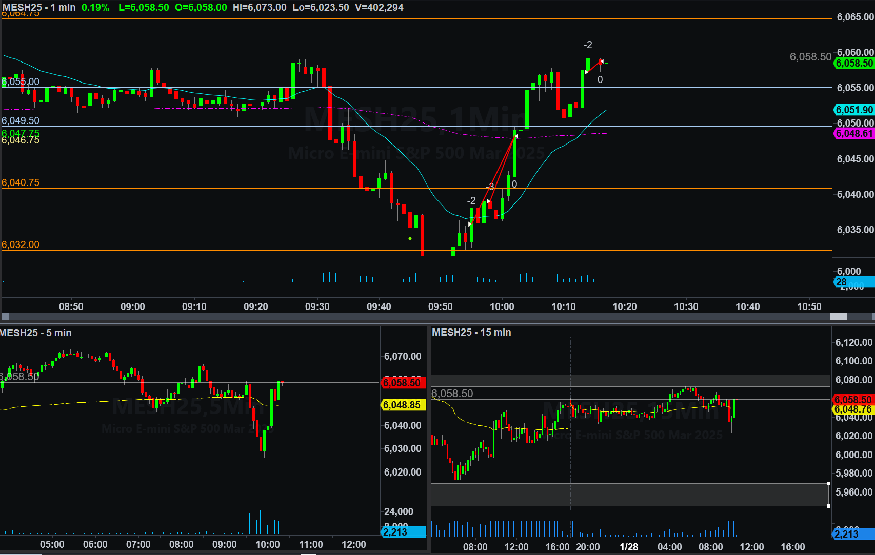Select the yellow 6,048.85 tag on 5 min chart
The width and height of the screenshot is (875, 555).
(402, 405)
